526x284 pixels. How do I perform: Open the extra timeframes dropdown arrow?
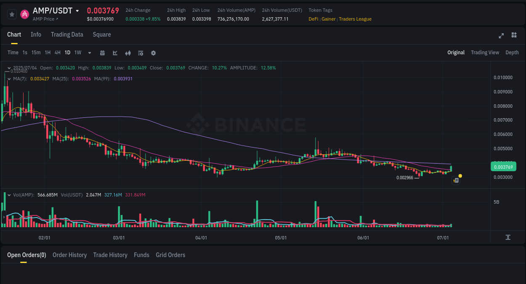(x=89, y=53)
